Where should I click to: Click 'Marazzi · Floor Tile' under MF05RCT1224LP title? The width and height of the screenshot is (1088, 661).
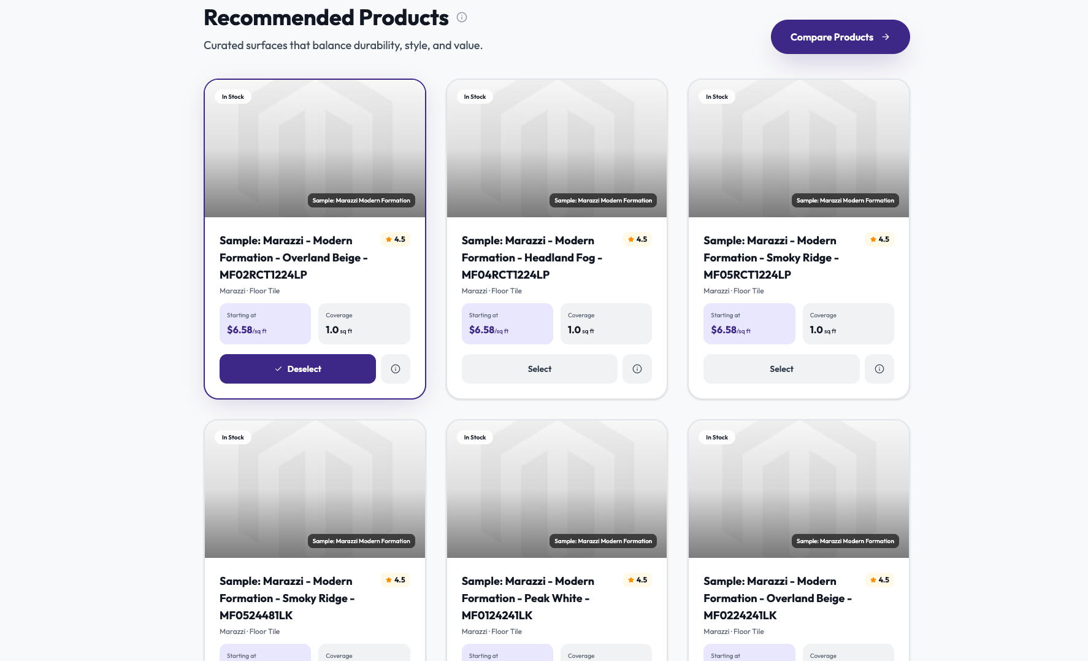(734, 291)
